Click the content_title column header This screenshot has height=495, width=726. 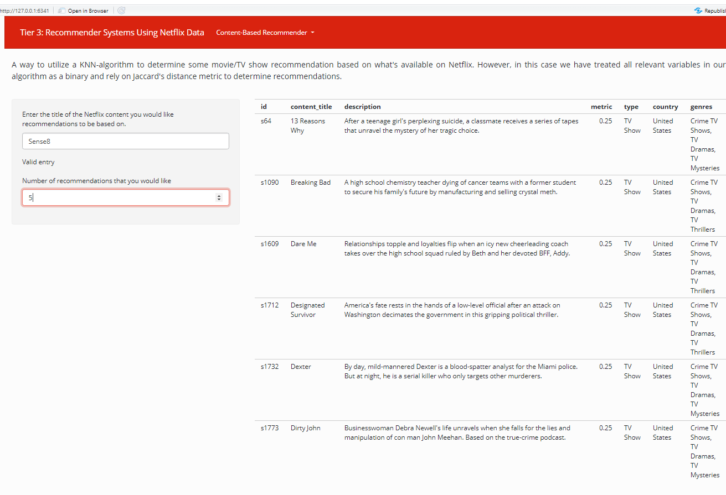(311, 107)
